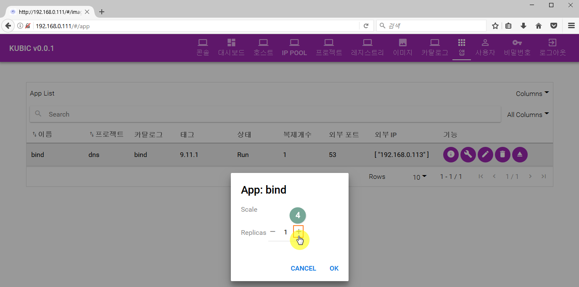Open the 카탈로그 catalog page
The image size is (579, 287).
435,48
